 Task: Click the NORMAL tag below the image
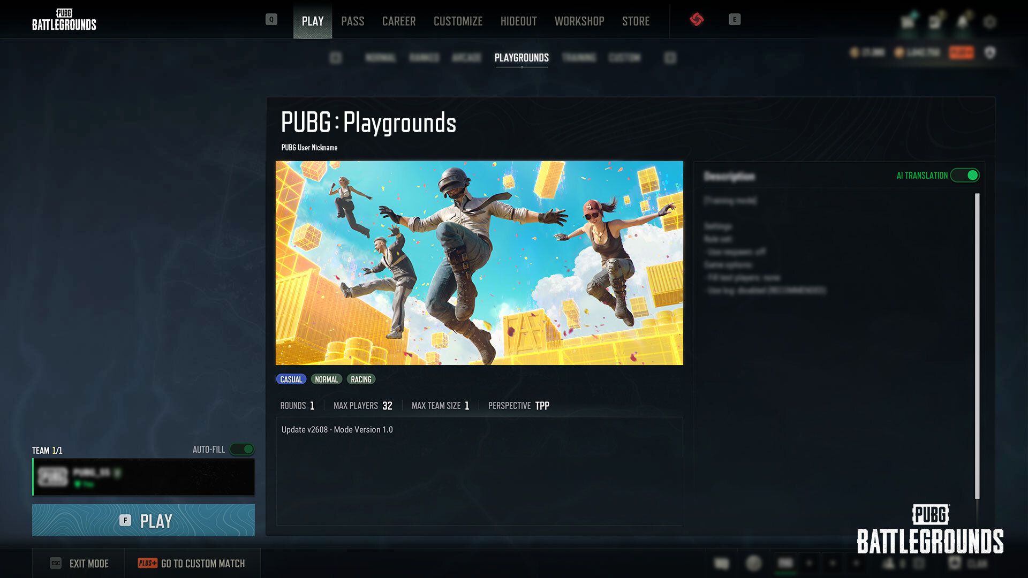coord(327,379)
